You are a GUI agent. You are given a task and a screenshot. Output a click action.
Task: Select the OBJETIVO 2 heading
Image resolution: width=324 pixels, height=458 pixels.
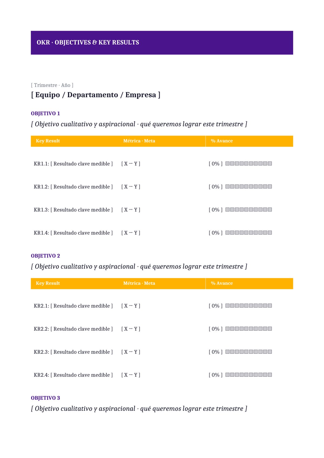(45, 256)
